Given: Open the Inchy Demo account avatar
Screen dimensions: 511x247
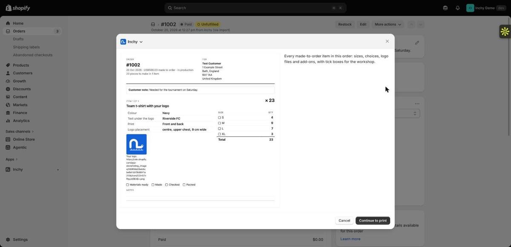Looking at the screenshot, I should pyautogui.click(x=470, y=8).
